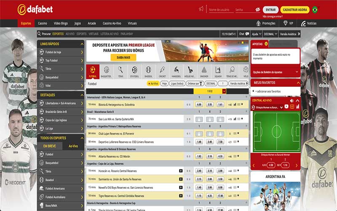Open the Squash sport icon
The height and width of the screenshot is (211, 337).
(218, 71)
